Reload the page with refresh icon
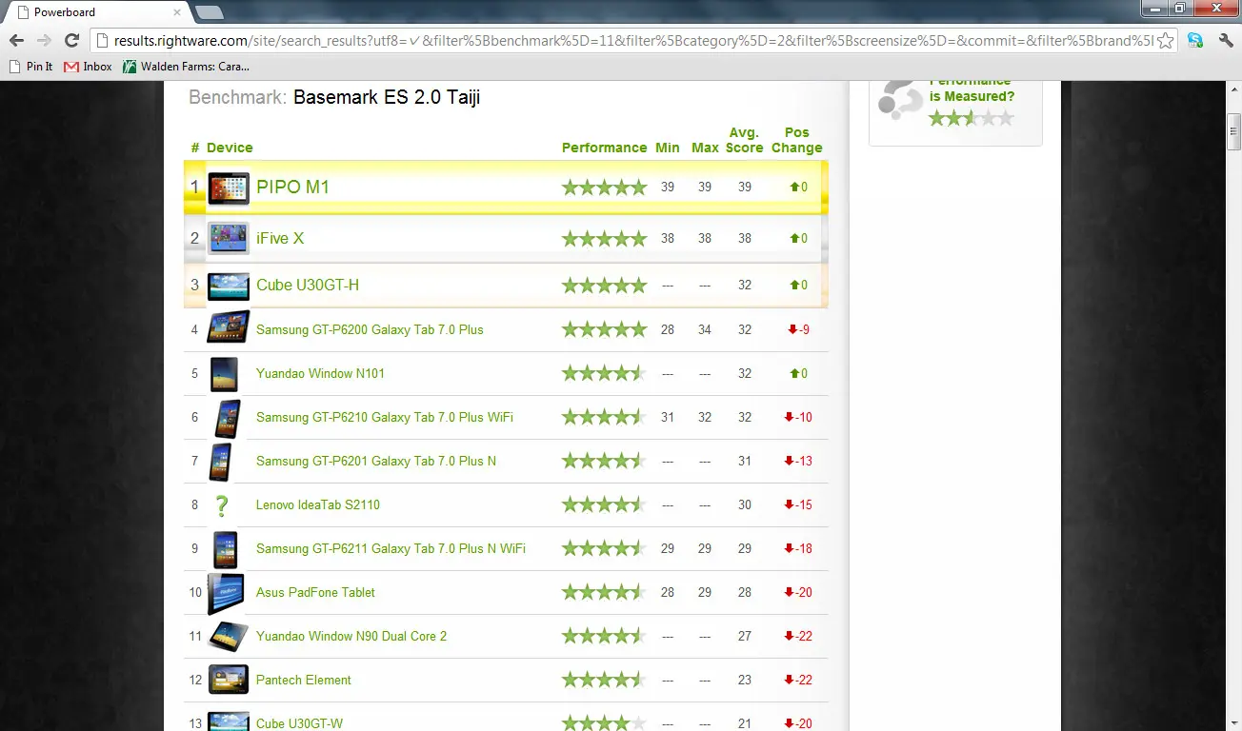The image size is (1242, 731). coord(71,40)
